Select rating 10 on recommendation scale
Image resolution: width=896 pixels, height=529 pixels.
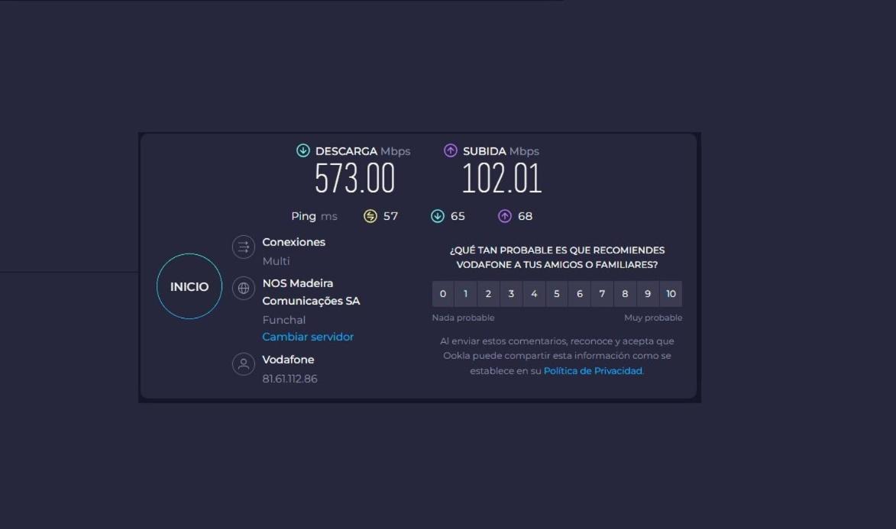[x=671, y=294]
